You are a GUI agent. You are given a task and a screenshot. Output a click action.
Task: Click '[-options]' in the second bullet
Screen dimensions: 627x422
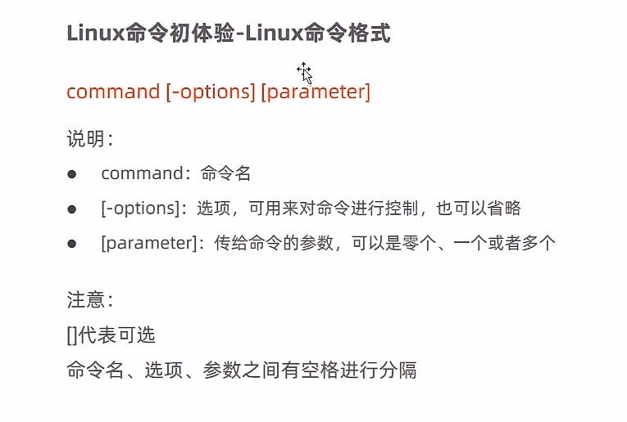[140, 209]
